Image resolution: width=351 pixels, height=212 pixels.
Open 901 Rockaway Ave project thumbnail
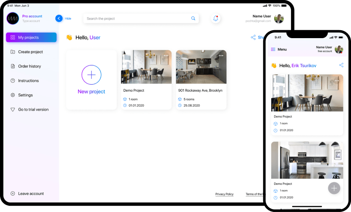[201, 67]
